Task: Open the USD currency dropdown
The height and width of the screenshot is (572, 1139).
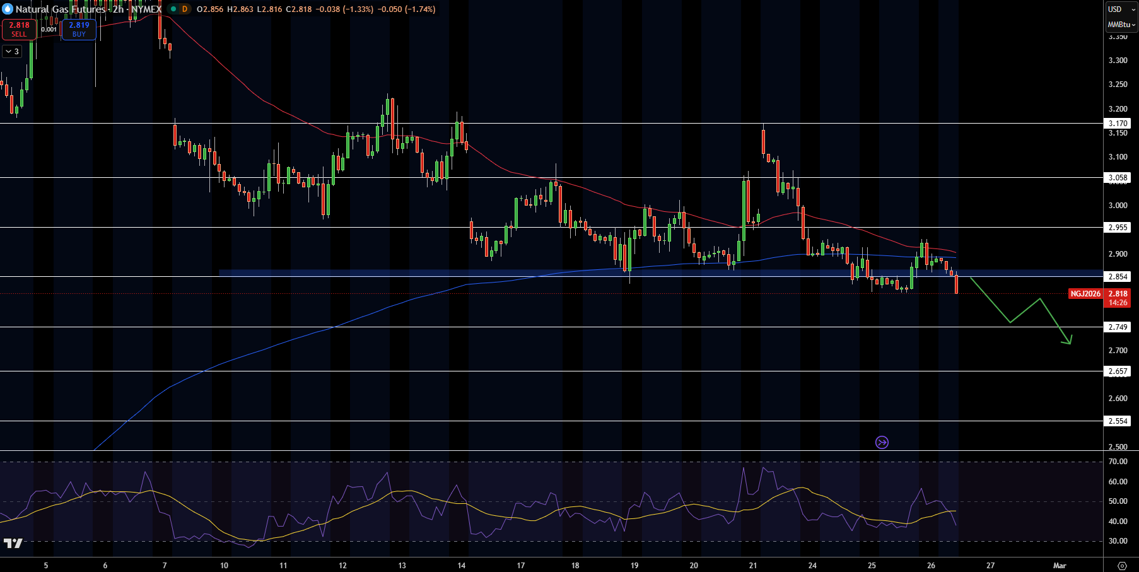Action: point(1121,9)
